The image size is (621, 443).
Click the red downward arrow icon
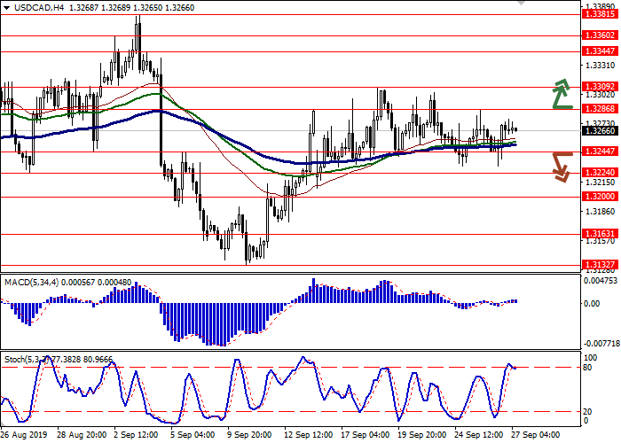[x=561, y=166]
